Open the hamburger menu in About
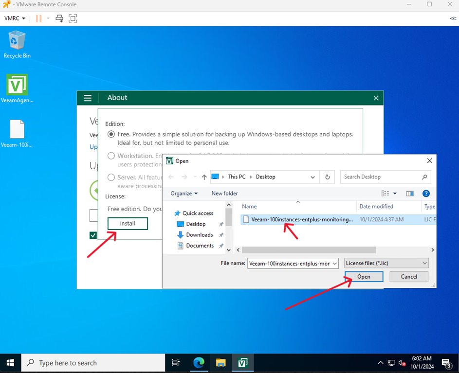Viewport: 459px width, 373px height. pos(88,98)
